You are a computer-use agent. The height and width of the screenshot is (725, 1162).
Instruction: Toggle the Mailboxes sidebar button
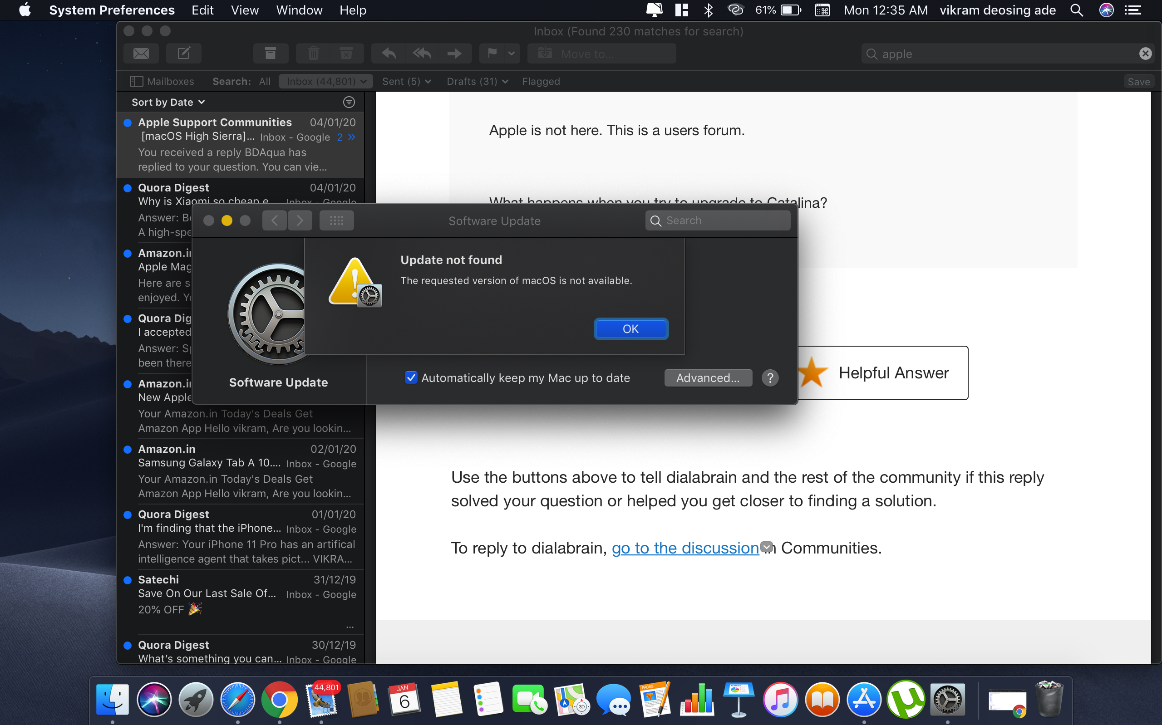(x=162, y=82)
